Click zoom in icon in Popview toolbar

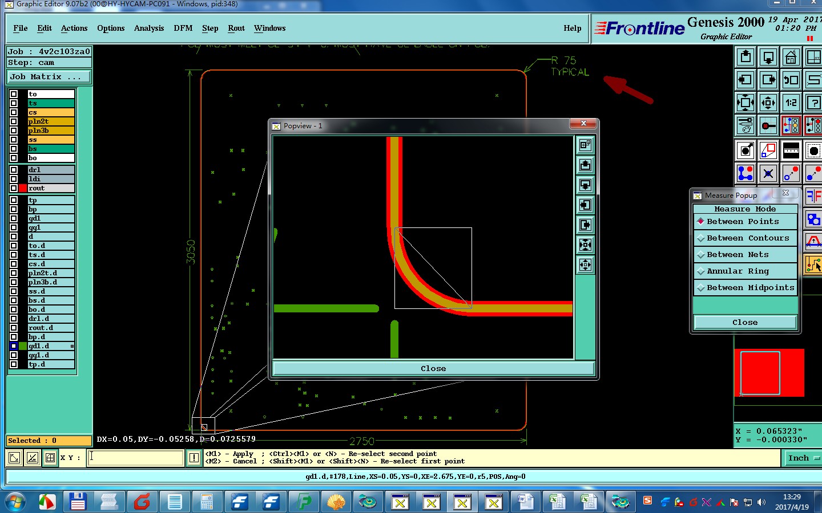(x=585, y=245)
